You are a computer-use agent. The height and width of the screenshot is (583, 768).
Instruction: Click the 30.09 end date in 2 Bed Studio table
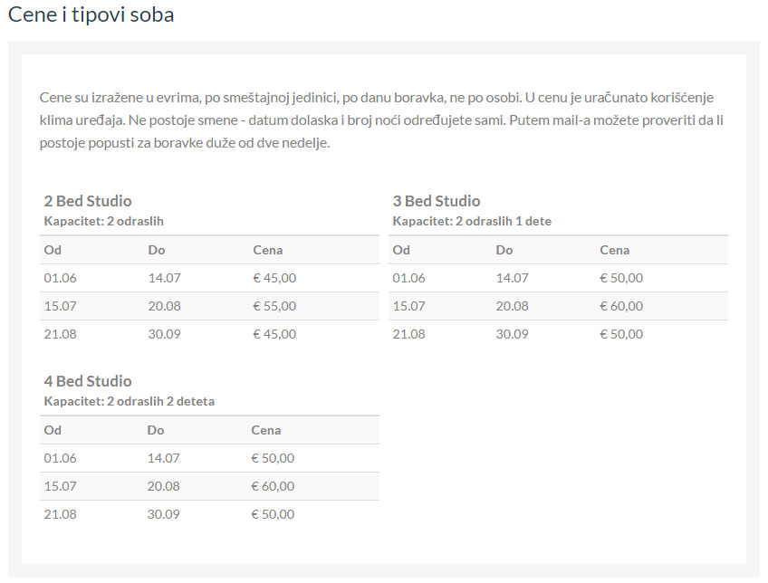(165, 334)
